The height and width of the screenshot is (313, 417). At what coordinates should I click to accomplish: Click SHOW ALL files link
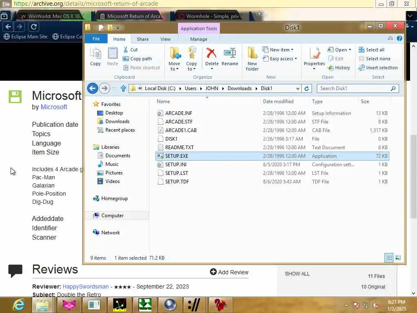point(297,274)
